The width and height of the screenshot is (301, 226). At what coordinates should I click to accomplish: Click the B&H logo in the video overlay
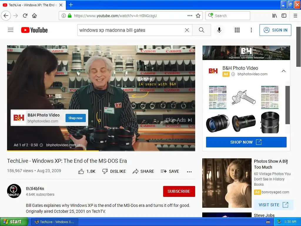point(19,118)
